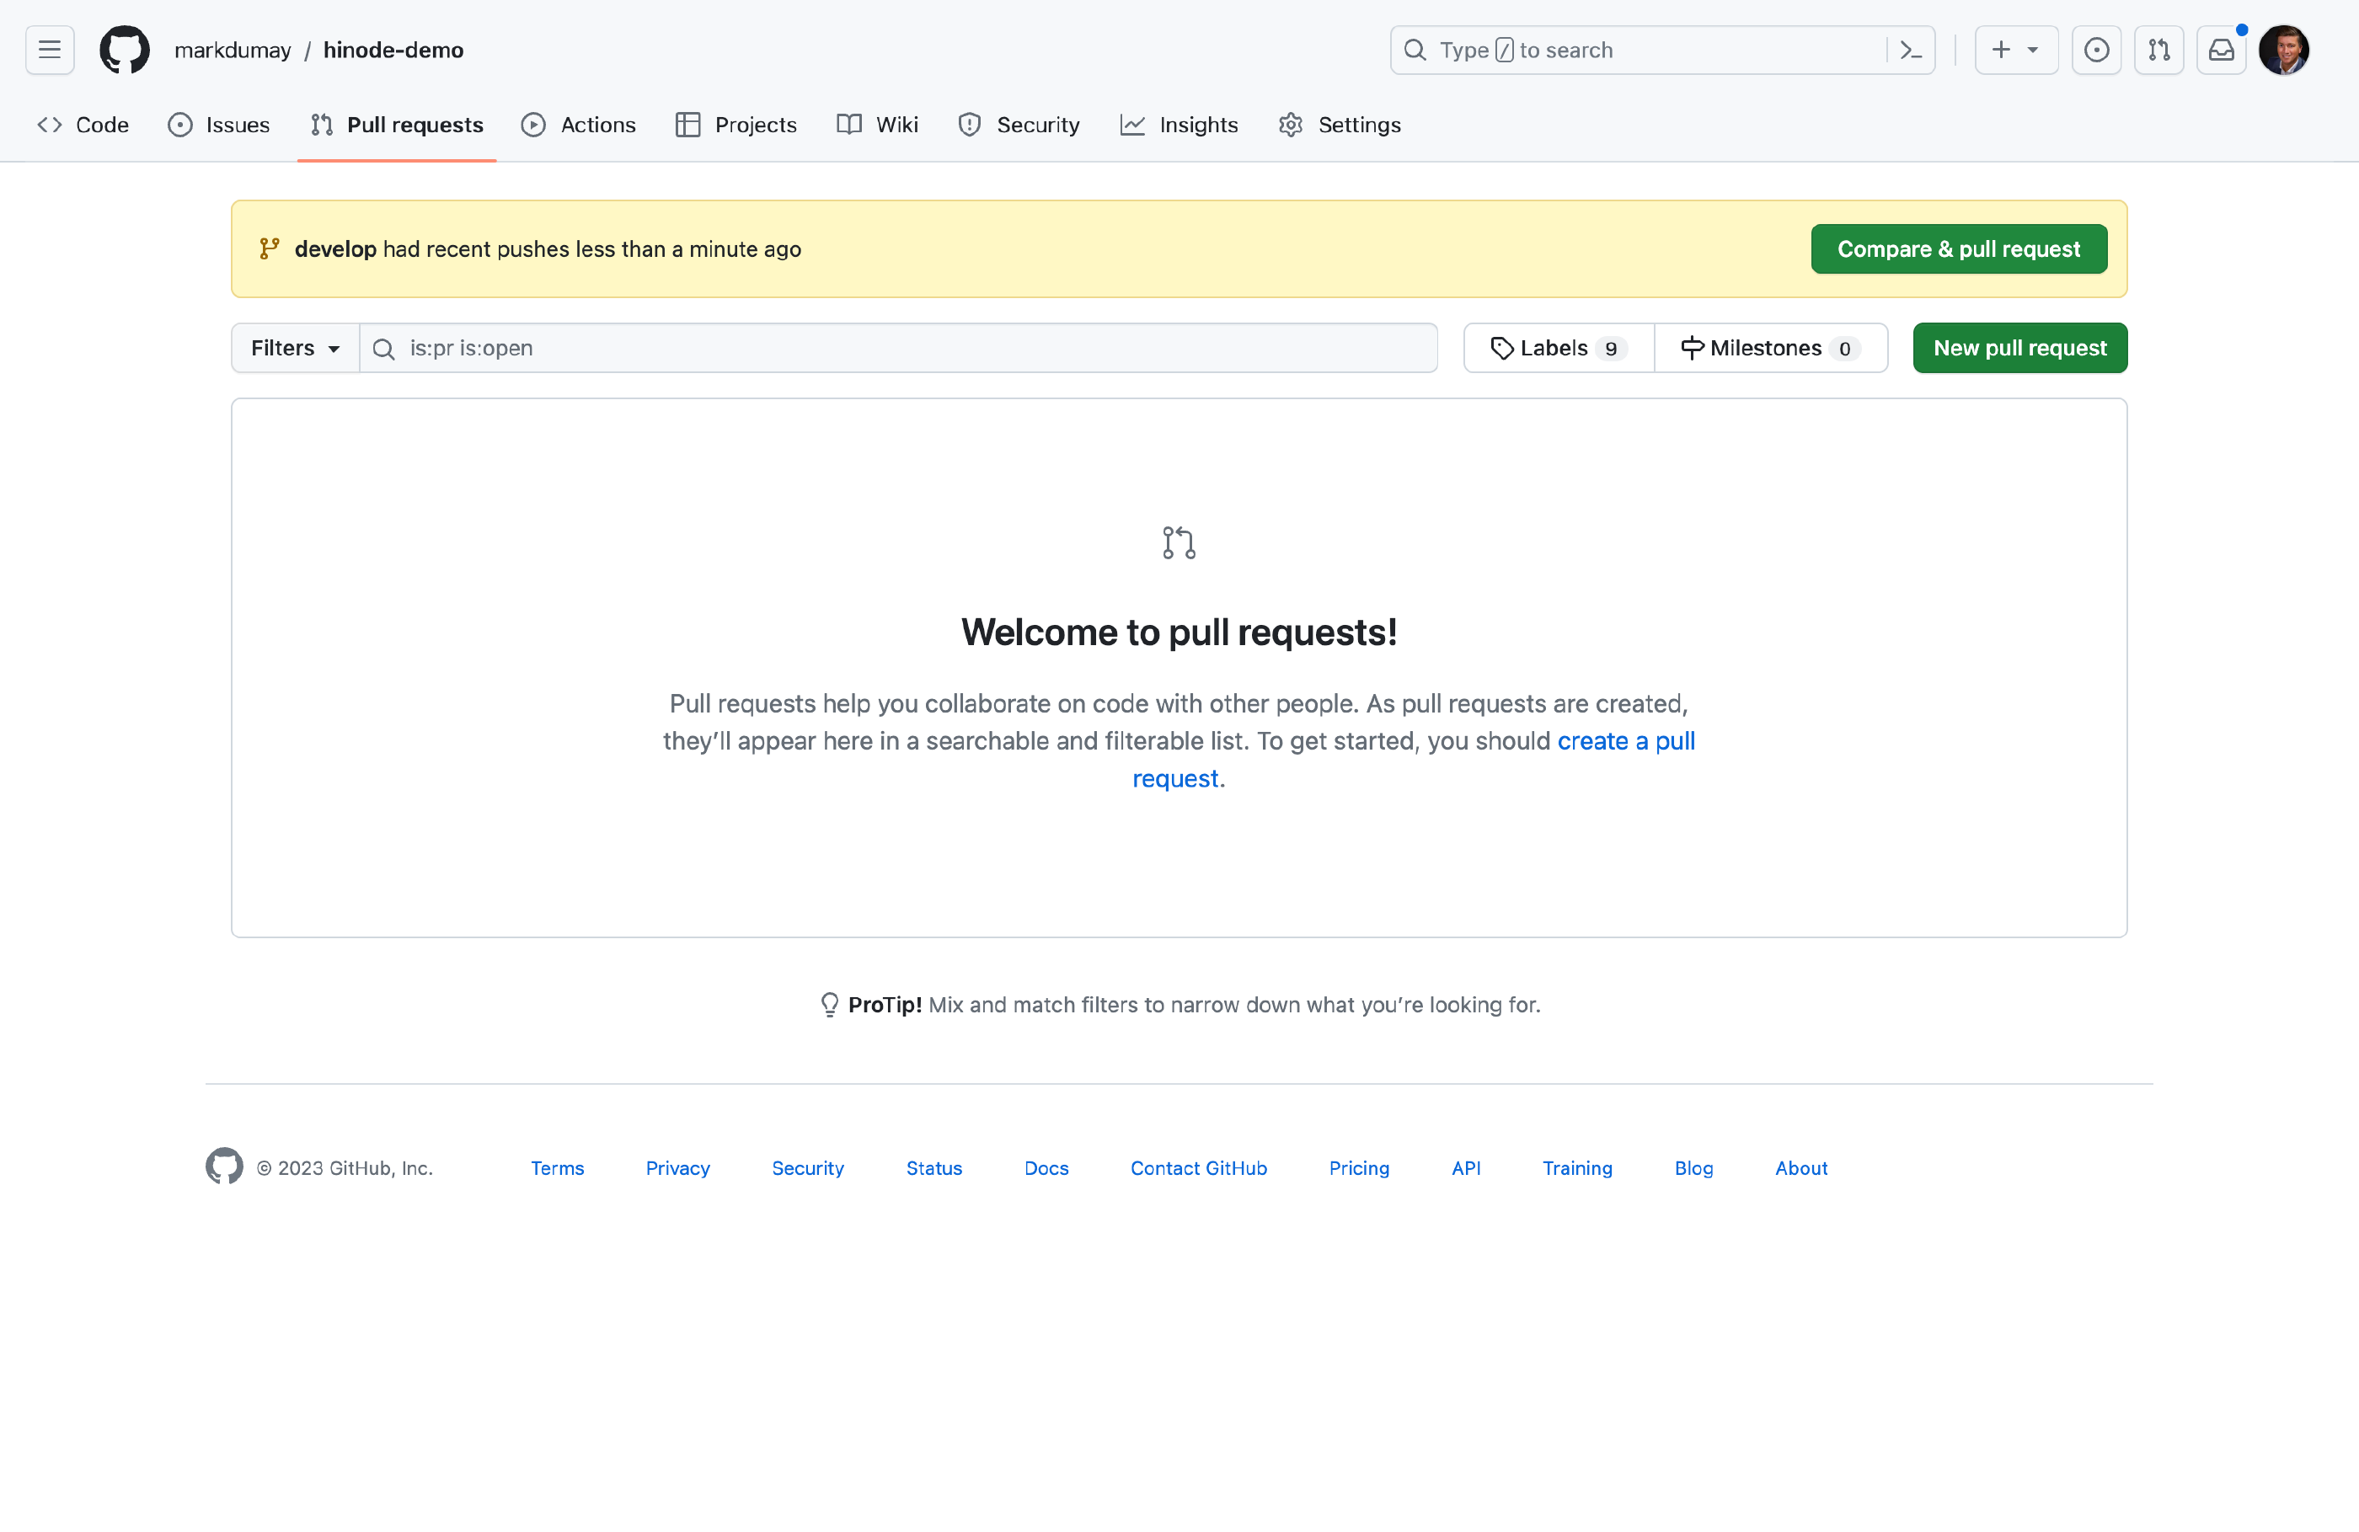Viewport: 2359px width, 1532px height.
Task: Open the Labels 9 dropdown
Action: tap(1556, 347)
